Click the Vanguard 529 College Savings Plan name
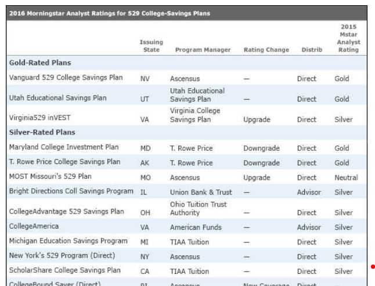The width and height of the screenshot is (375, 286). [66, 78]
